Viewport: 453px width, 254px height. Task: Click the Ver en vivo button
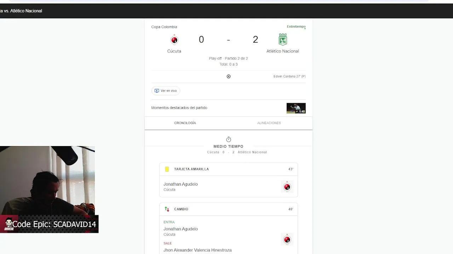point(166,91)
